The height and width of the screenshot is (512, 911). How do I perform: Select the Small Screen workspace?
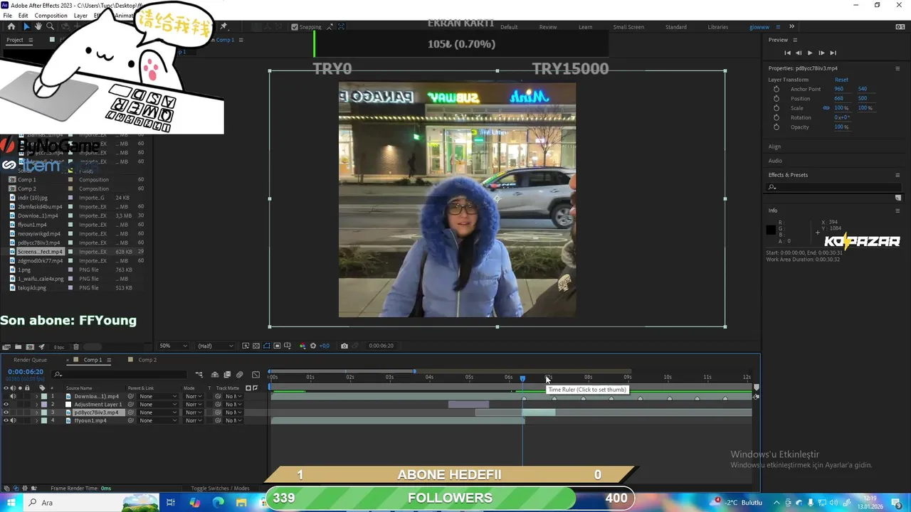[628, 27]
